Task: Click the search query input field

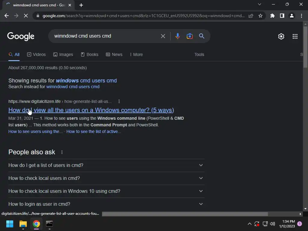Action: (106, 36)
